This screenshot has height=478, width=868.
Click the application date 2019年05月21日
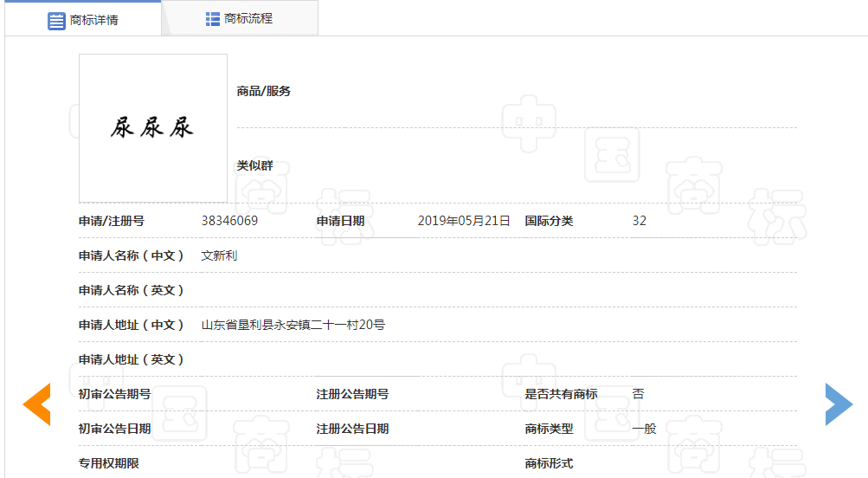[x=464, y=221]
